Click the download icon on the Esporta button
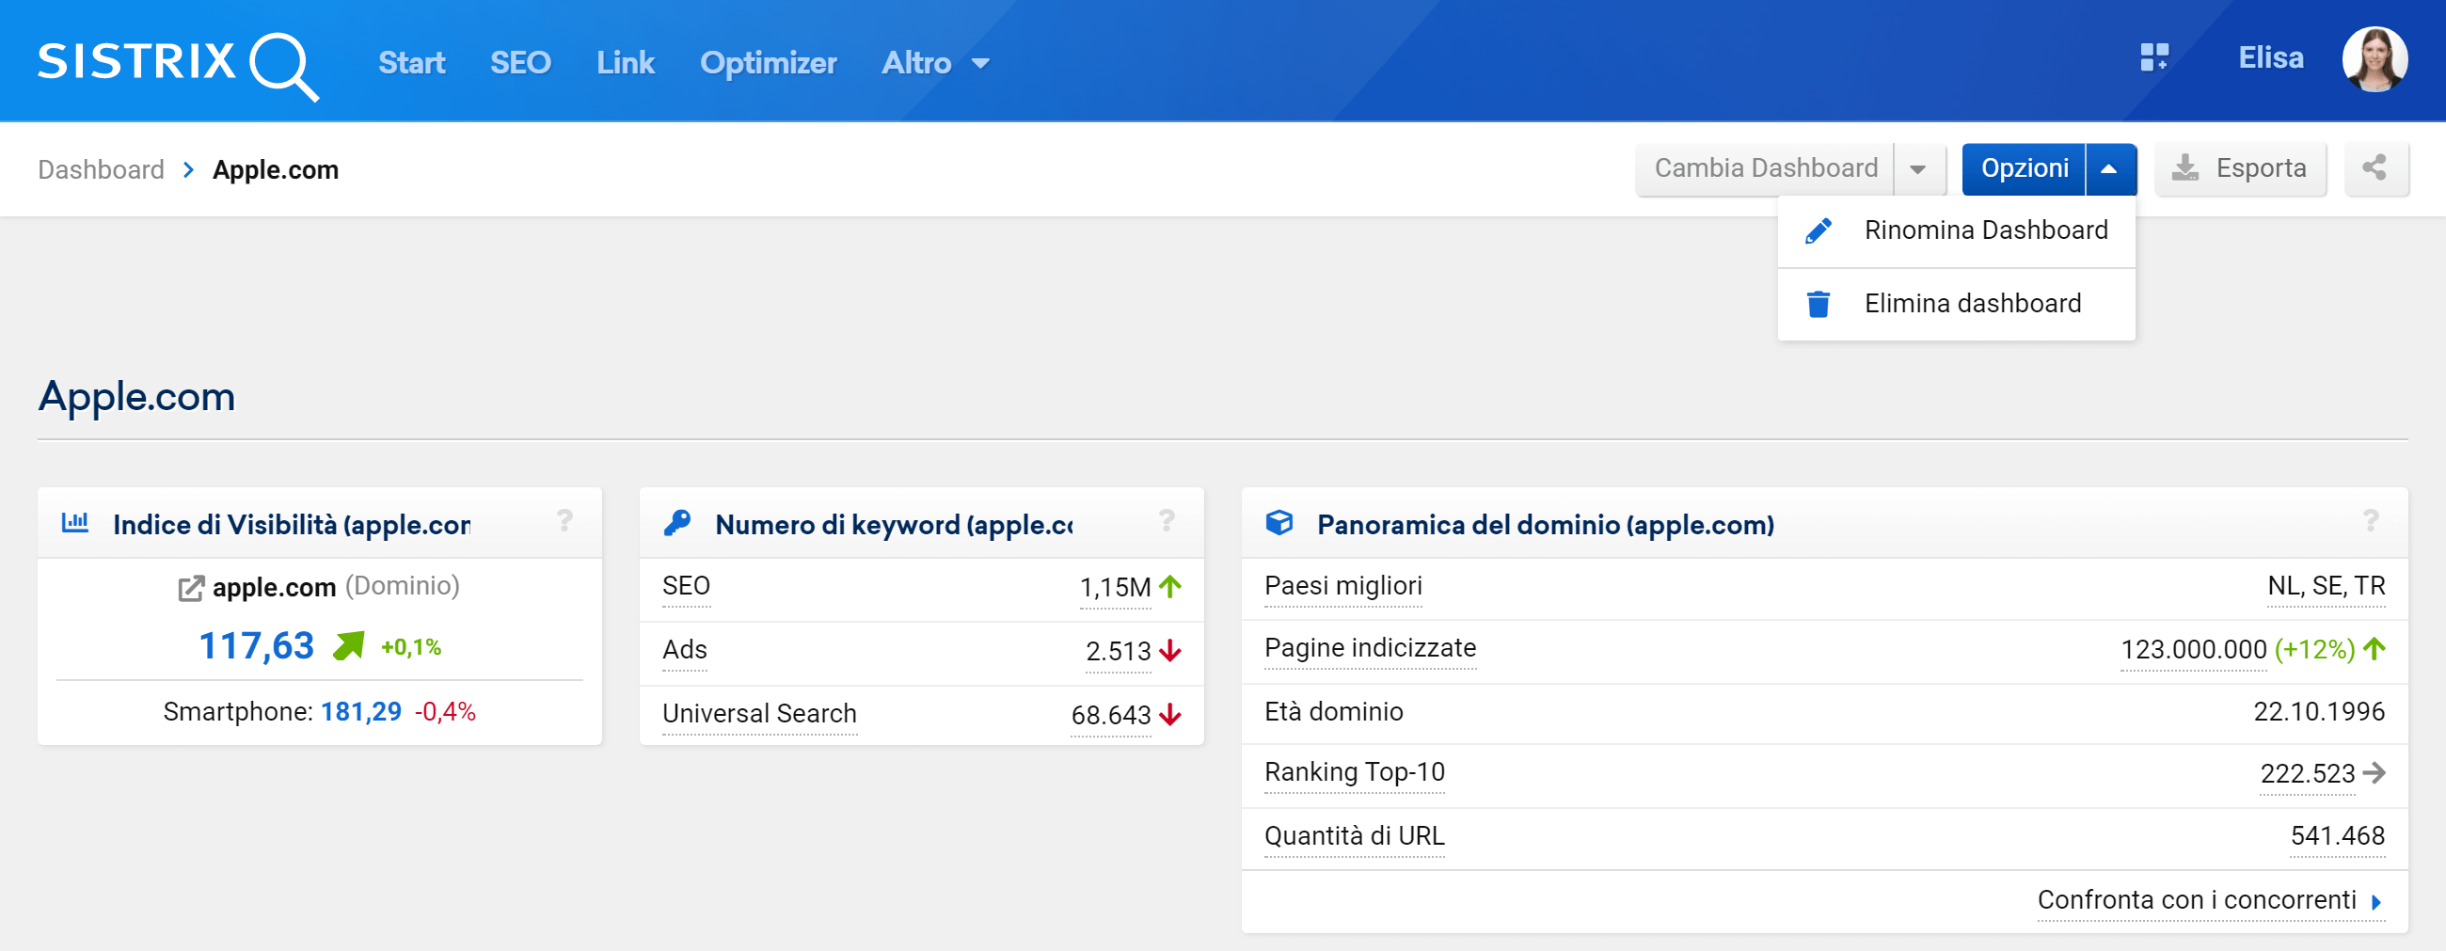 [x=2184, y=168]
